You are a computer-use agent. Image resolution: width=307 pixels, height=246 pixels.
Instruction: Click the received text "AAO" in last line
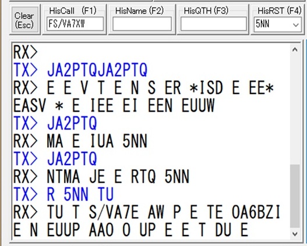[101, 230]
